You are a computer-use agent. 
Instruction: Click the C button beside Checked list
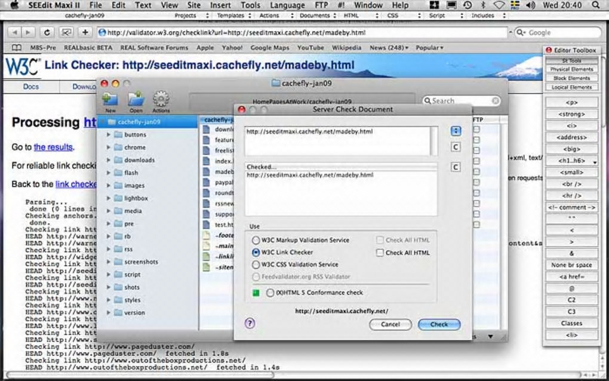pos(456,167)
